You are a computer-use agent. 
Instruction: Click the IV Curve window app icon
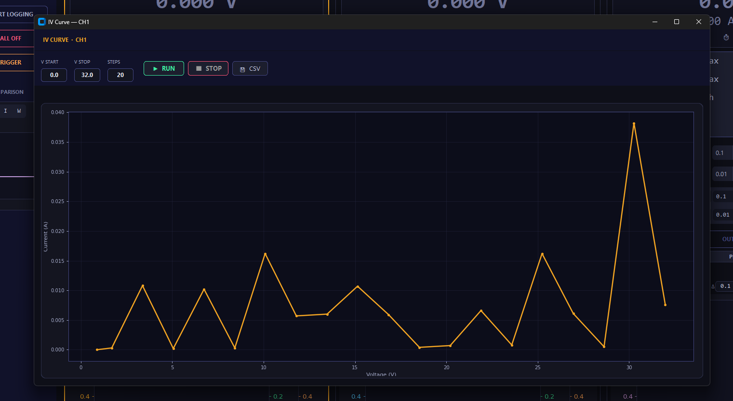pos(42,22)
